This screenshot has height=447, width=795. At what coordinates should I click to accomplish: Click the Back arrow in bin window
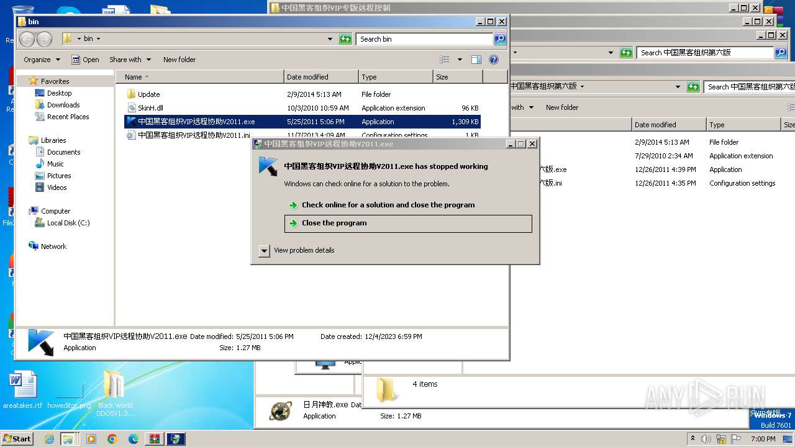click(27, 39)
